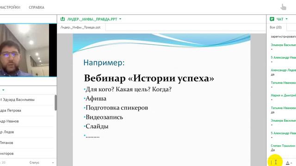This screenshot has height=166, width=296.
Task: Click the slide heading Например:
Action: [104, 63]
